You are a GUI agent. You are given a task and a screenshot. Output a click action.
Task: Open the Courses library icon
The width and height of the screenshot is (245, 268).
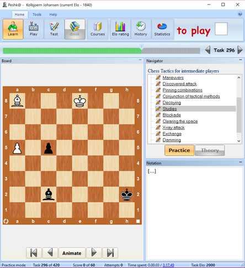(x=98, y=29)
